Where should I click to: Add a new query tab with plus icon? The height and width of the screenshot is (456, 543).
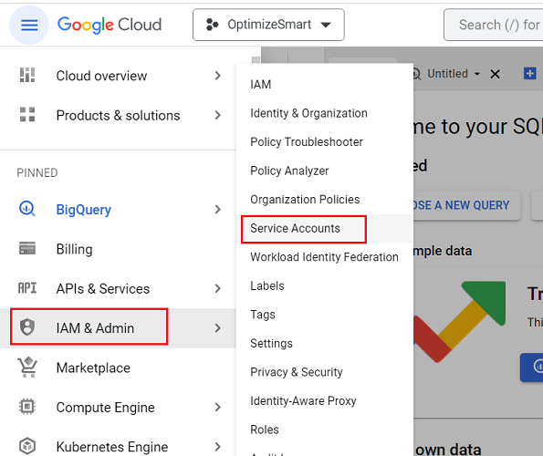pos(530,73)
